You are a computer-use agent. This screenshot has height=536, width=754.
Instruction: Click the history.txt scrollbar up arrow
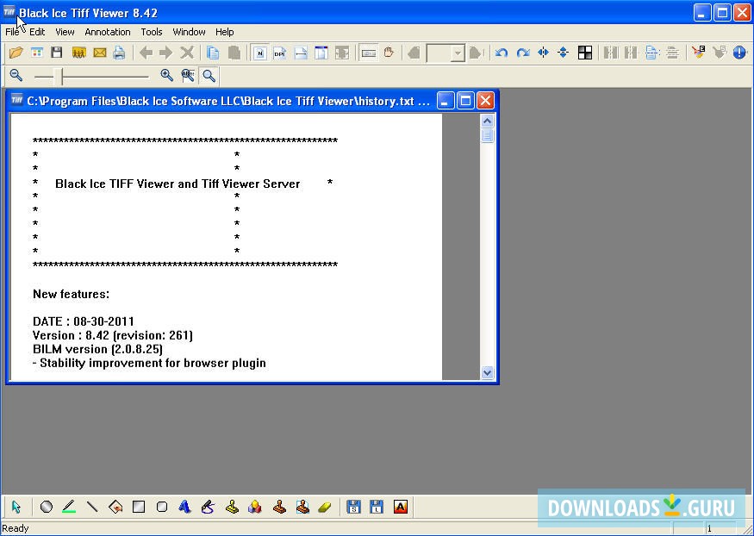pos(487,121)
